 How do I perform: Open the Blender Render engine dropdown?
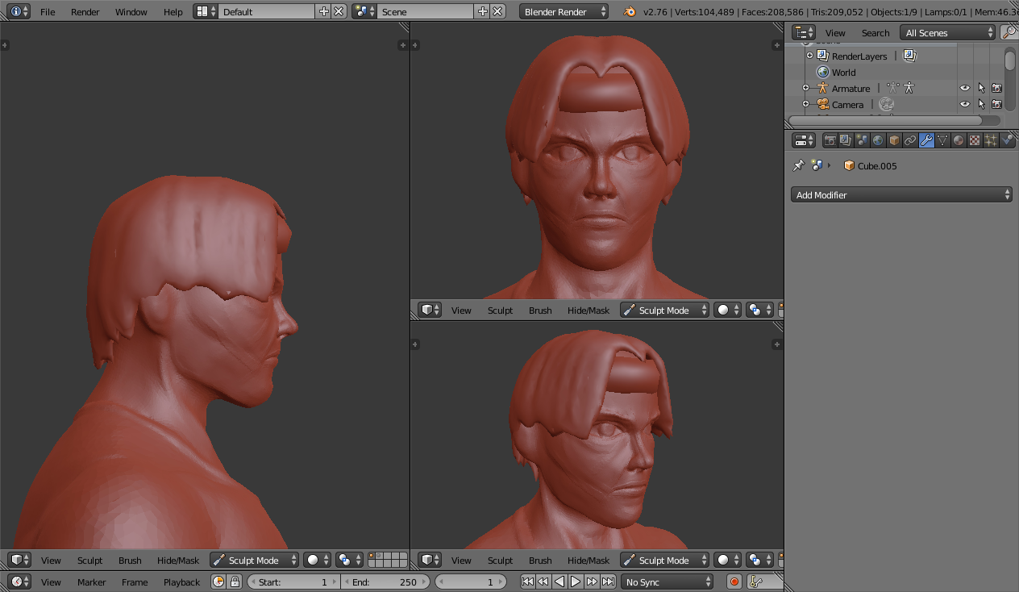pos(564,11)
